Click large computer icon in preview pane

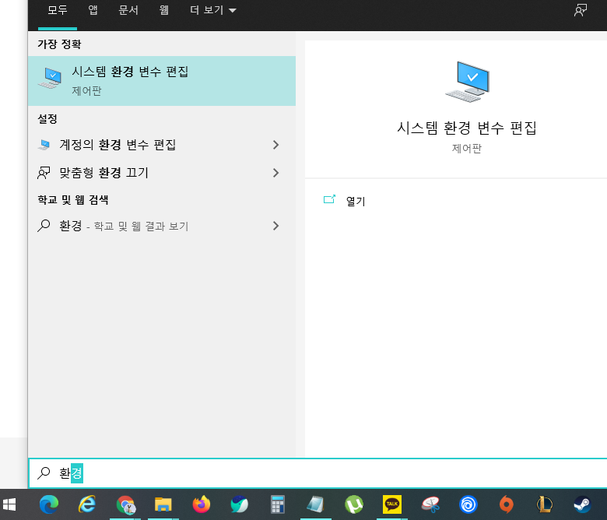click(468, 82)
